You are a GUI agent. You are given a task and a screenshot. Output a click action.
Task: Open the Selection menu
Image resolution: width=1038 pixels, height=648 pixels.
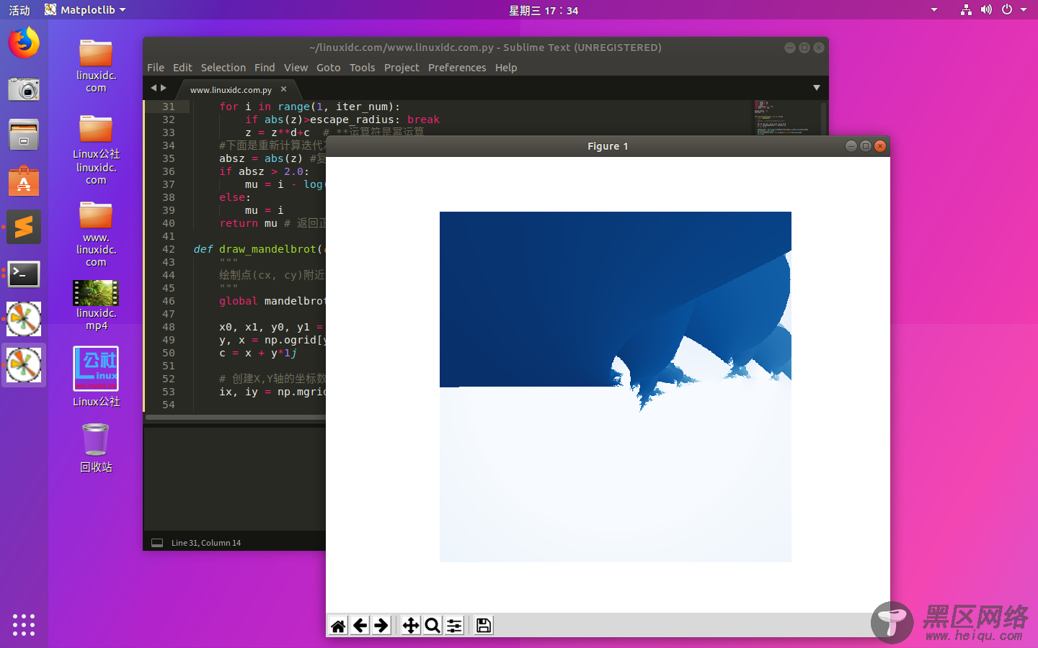223,68
